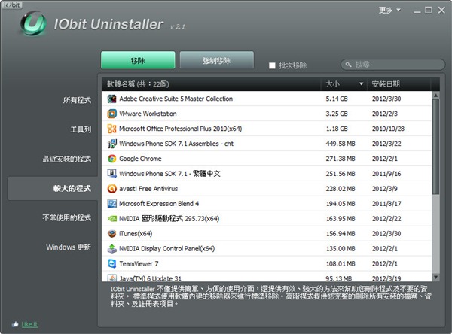
Task: Select the 最近安裝的程式 category
Action: (x=66, y=159)
